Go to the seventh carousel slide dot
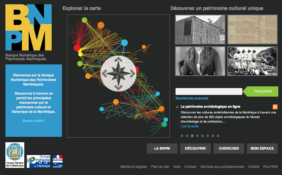The image size is (282, 175). [x=213, y=136]
